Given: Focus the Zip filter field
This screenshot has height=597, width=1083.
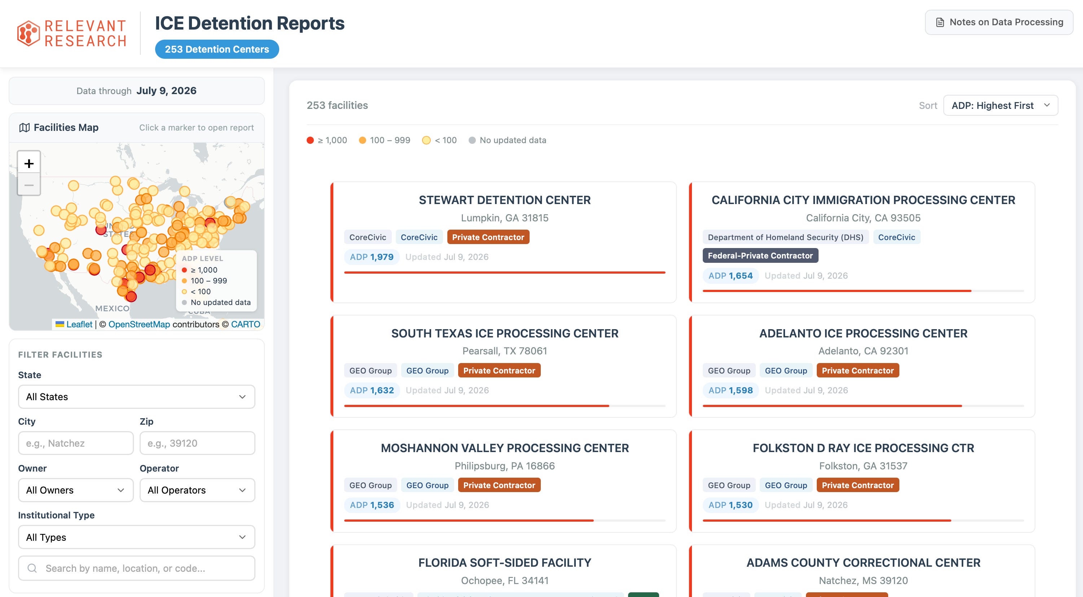Looking at the screenshot, I should click(197, 443).
